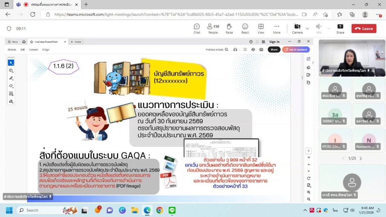386x217 pixels.
Task: Open the Teams meeting Chat panel
Action: (197, 28)
